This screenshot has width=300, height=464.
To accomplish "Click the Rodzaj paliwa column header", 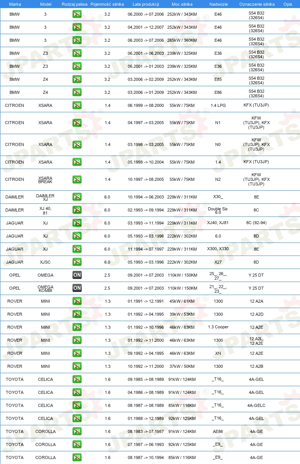I will tap(74, 4).
